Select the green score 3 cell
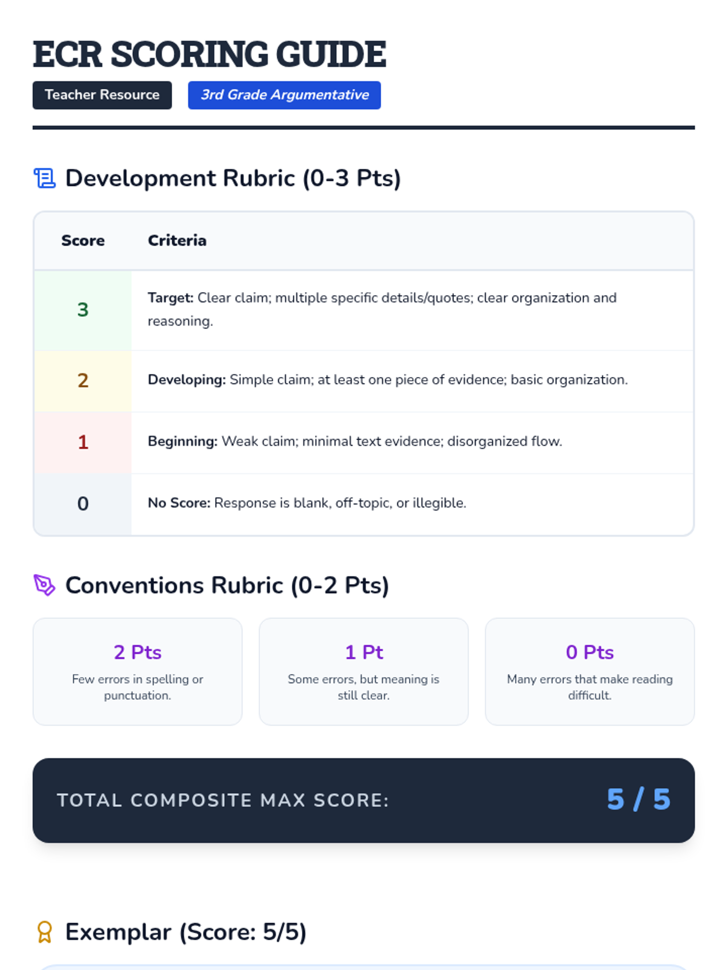This screenshot has width=727, height=970. pos(83,310)
